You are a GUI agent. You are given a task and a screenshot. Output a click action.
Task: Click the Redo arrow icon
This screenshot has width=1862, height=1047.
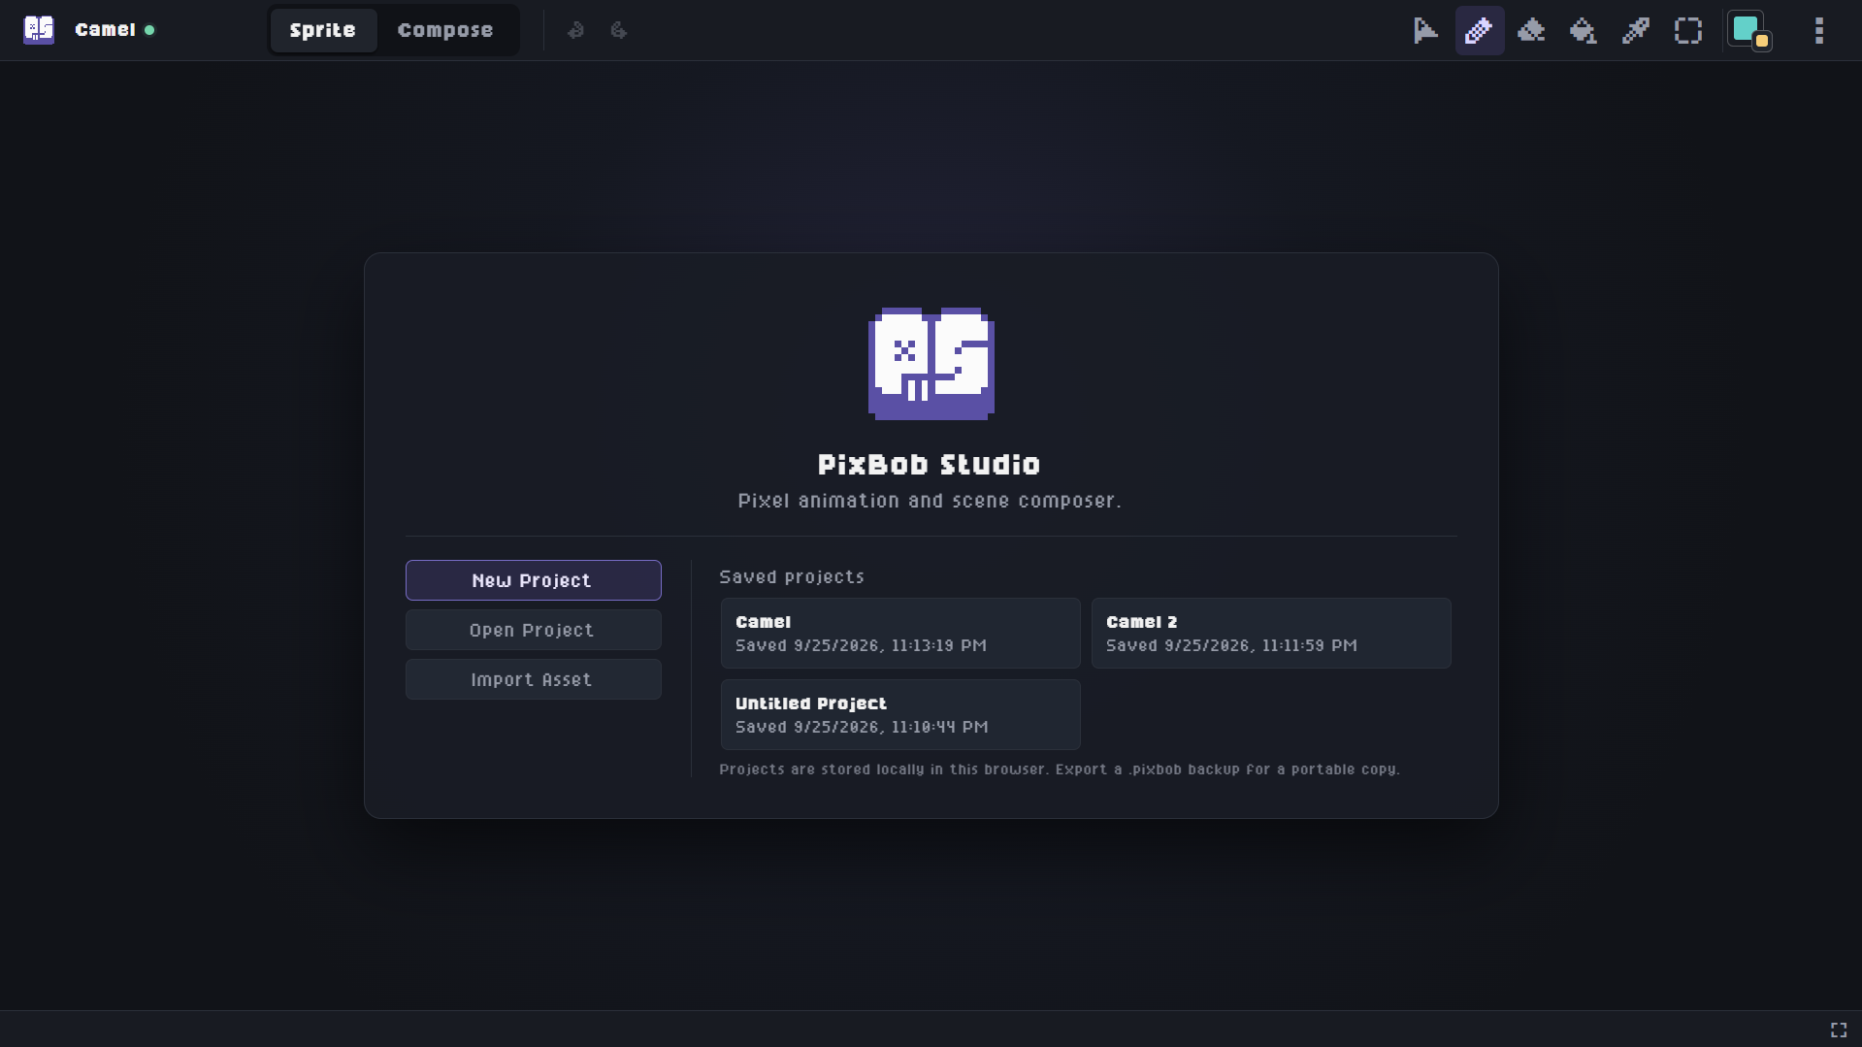click(x=618, y=30)
